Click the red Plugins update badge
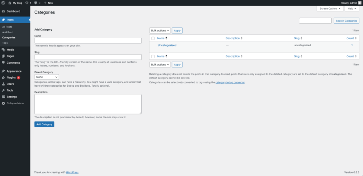Screen dimensions: 363x176 coord(18,78)
